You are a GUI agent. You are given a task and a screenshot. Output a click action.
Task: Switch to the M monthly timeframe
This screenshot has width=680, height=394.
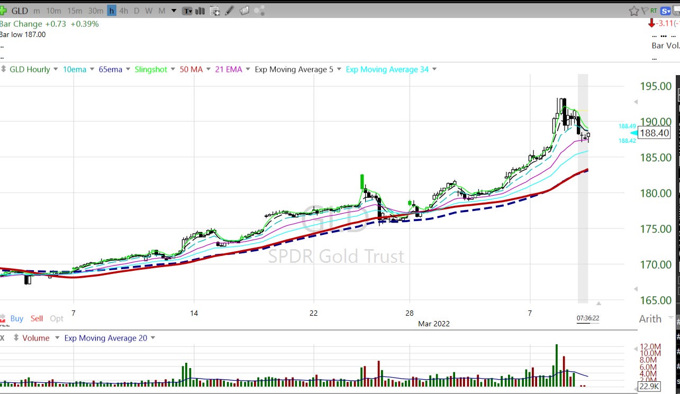point(161,11)
